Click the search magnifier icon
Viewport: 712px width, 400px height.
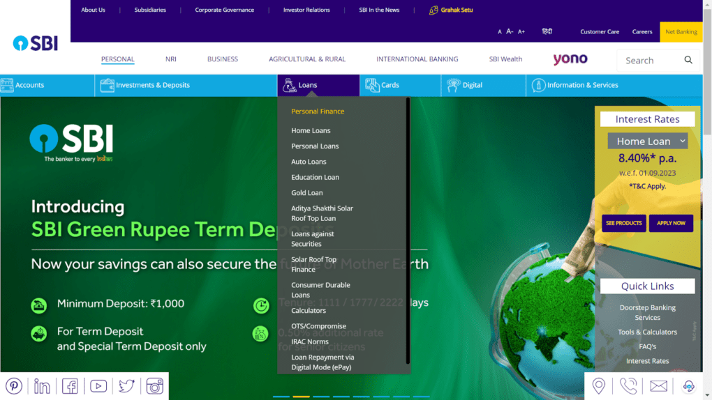pos(688,60)
